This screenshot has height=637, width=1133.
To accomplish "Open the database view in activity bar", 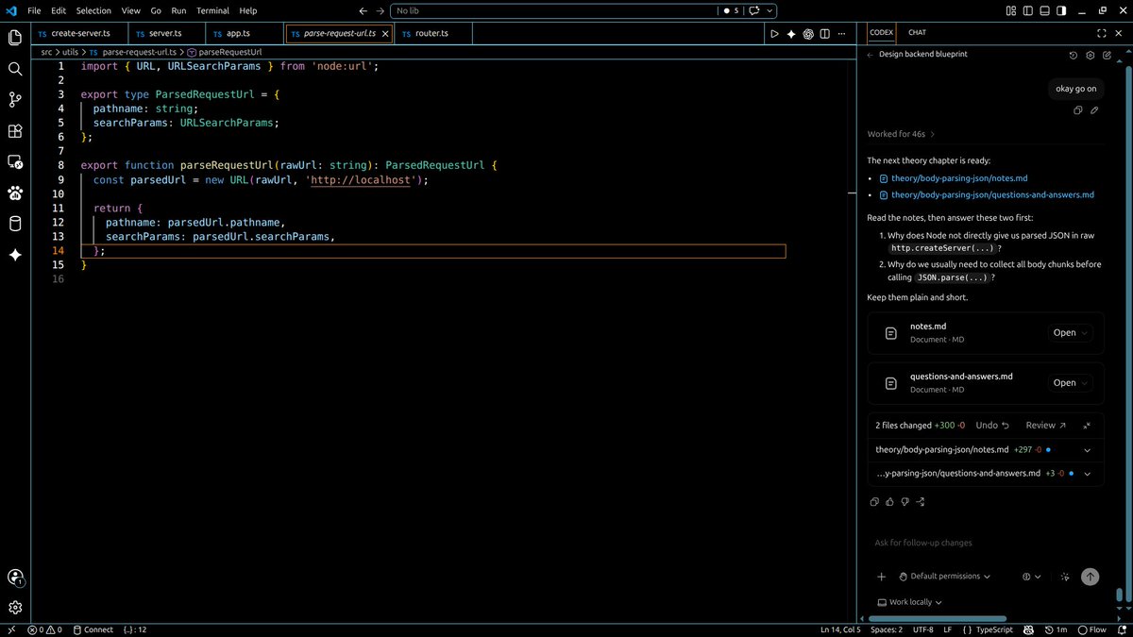I will [x=15, y=224].
